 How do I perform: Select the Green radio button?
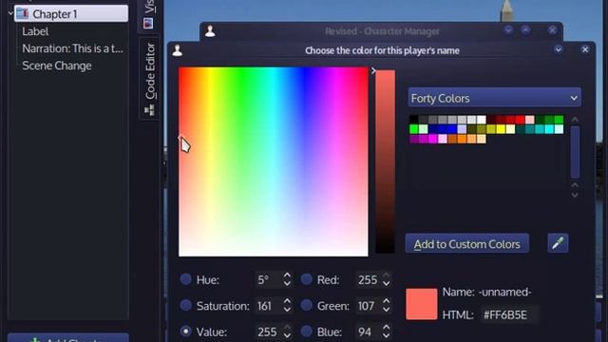point(306,305)
